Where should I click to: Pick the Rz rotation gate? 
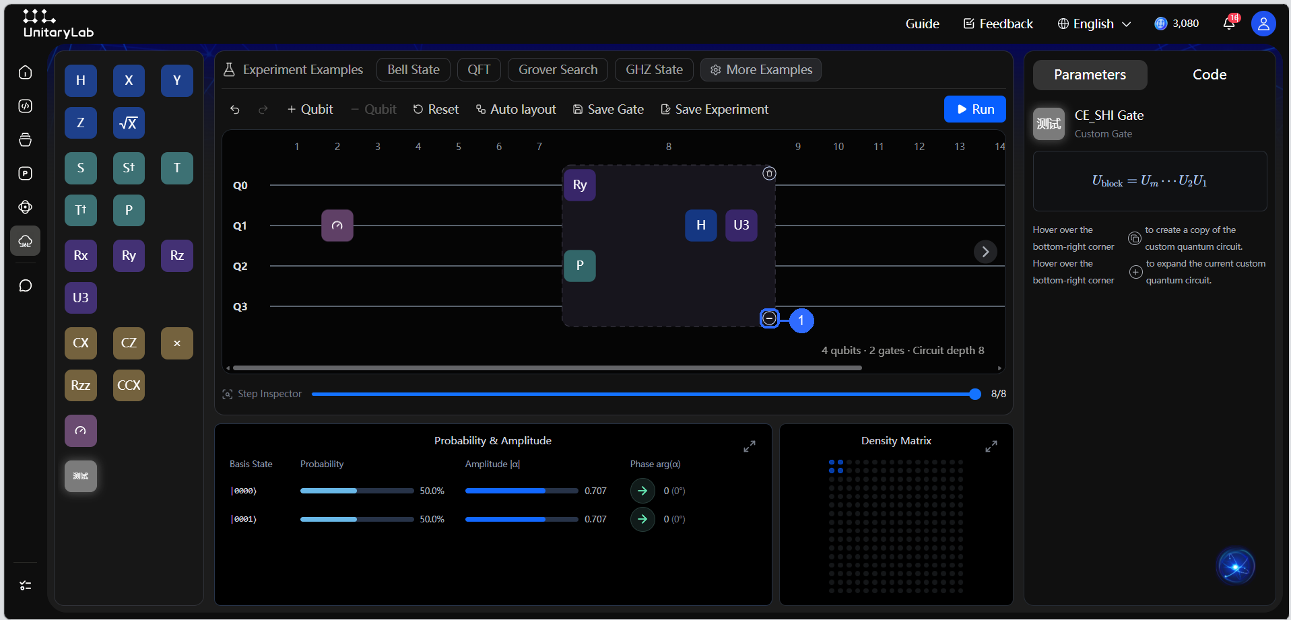(177, 256)
